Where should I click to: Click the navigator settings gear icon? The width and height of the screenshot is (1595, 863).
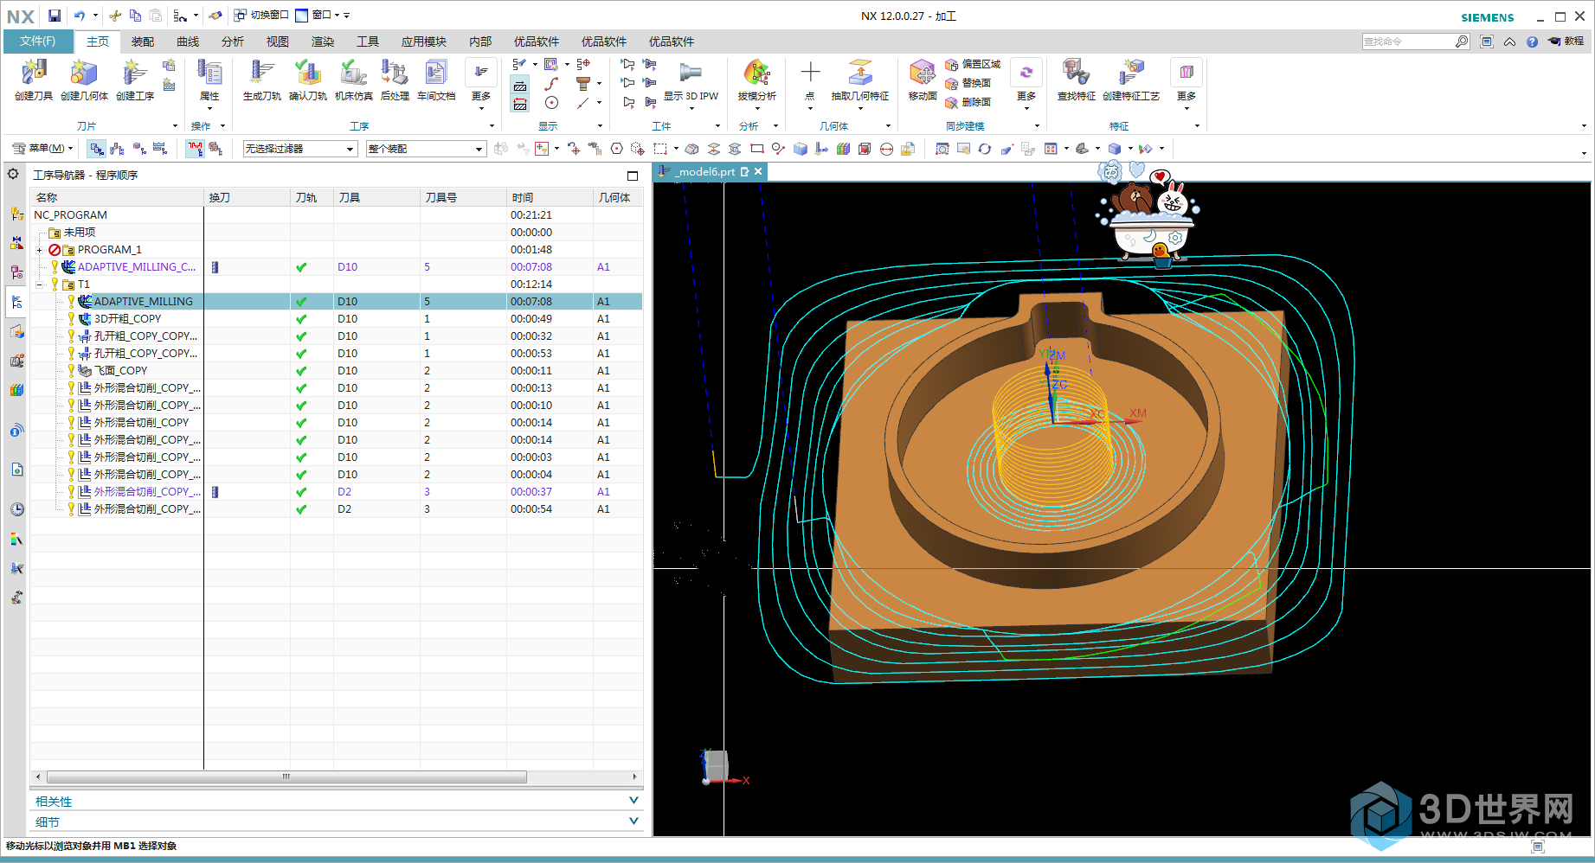[x=13, y=174]
